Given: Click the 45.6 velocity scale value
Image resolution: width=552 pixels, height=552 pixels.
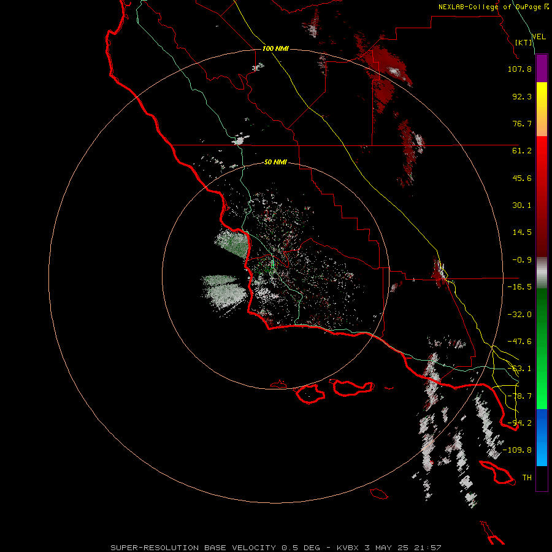Looking at the screenshot, I should [522, 178].
